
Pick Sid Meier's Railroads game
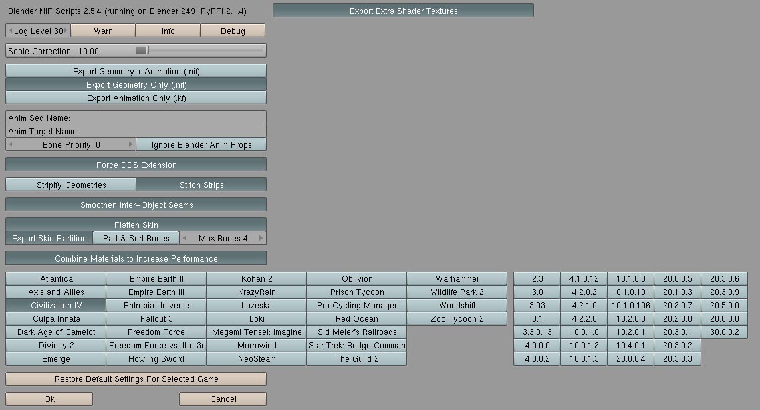[357, 332]
